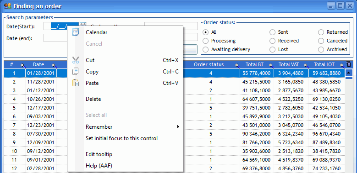Click Total IOT value 87 489,8340
The height and width of the screenshot is (173, 357).
(x=327, y=142)
